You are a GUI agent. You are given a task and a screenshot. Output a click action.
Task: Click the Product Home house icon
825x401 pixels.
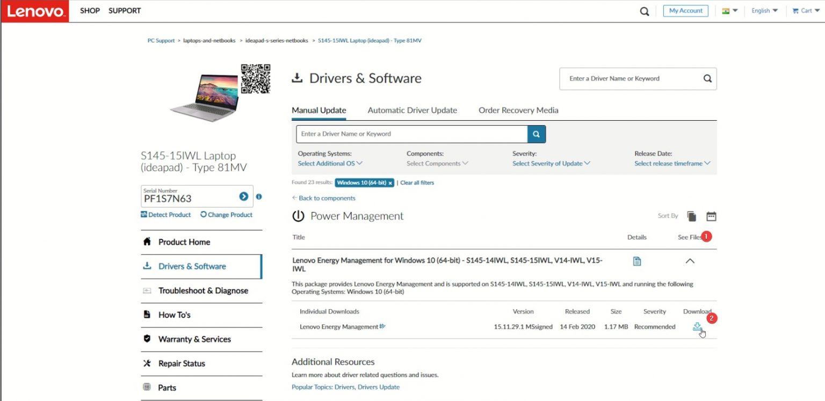click(146, 242)
